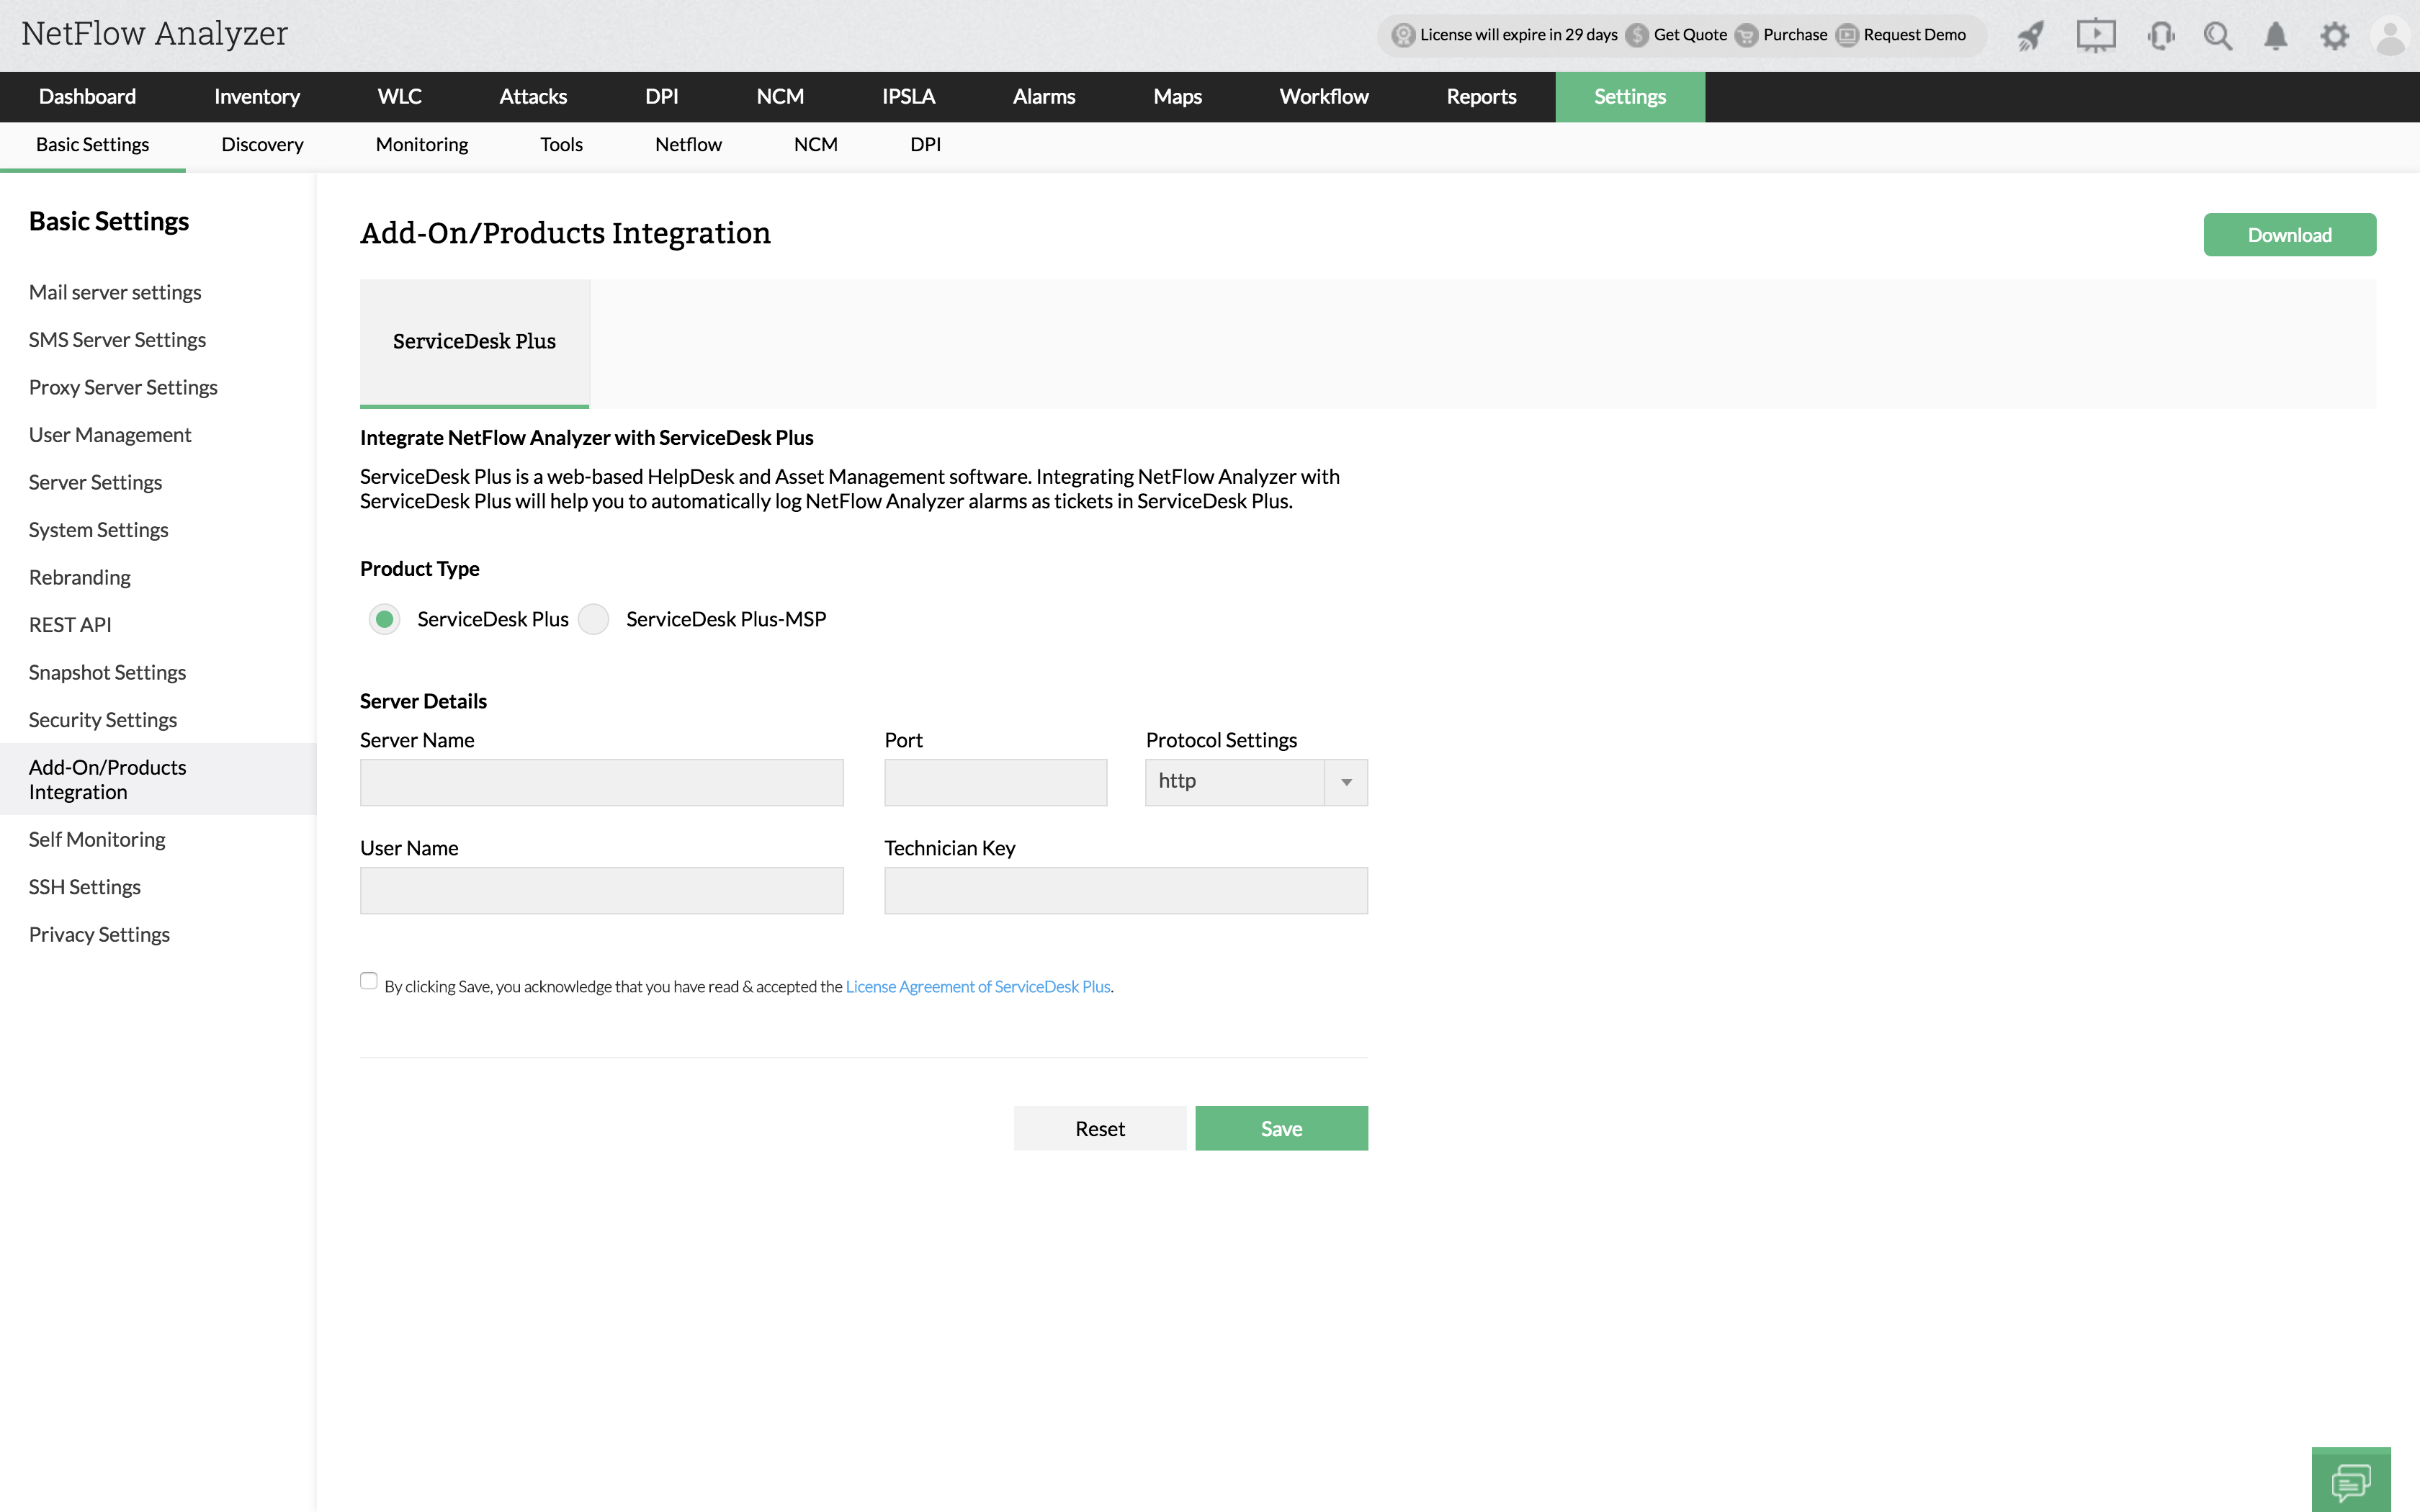Select the ServiceDesk Plus-MSP radio option
2420x1512 pixels.
pos(594,619)
